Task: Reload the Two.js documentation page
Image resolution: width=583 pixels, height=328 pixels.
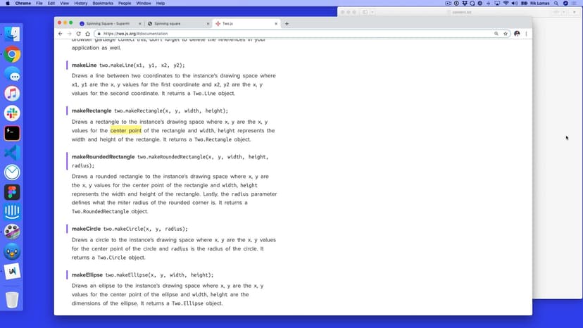Action: pos(78,34)
